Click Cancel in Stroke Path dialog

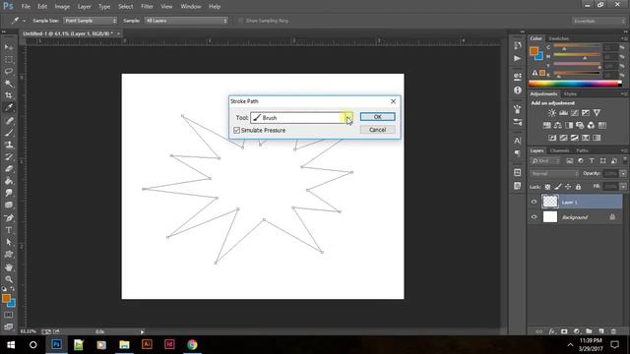[x=377, y=130]
